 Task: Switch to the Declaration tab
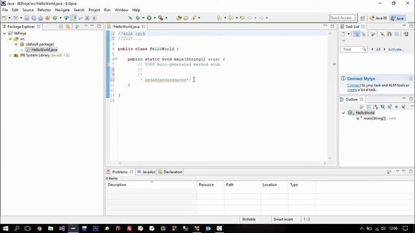point(171,172)
